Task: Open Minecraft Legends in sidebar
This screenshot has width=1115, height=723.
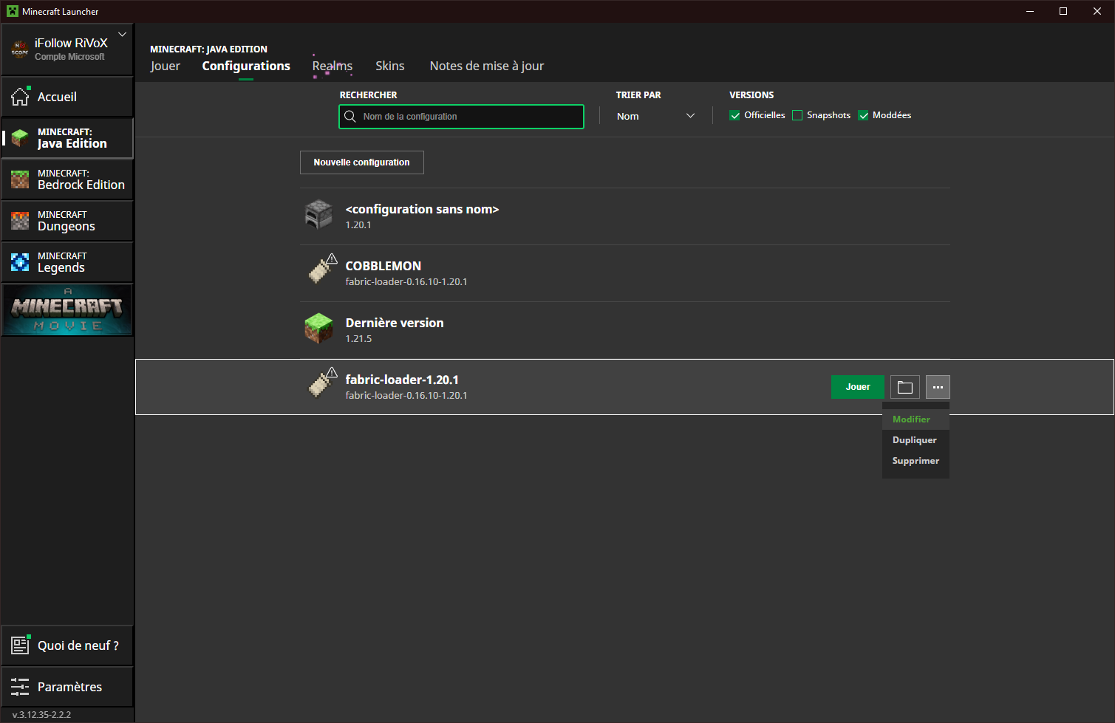Action: [67, 262]
